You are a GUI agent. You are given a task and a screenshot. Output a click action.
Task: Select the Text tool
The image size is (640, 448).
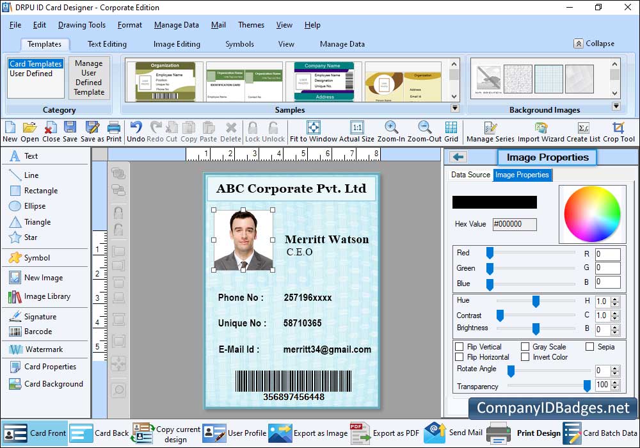(x=24, y=156)
